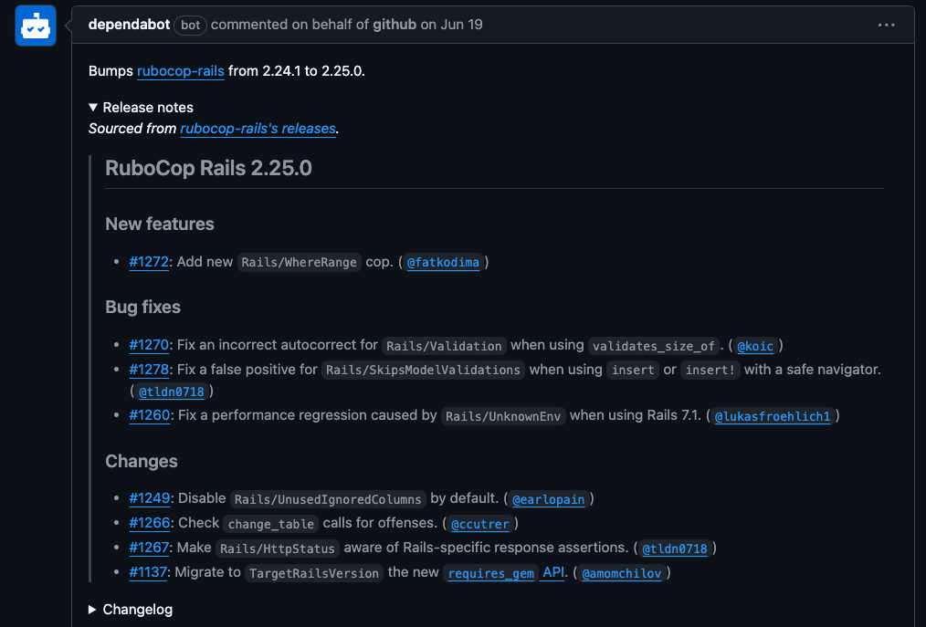
Task: Visit the @lukasfroehlich1 user profile
Action: [x=773, y=416]
